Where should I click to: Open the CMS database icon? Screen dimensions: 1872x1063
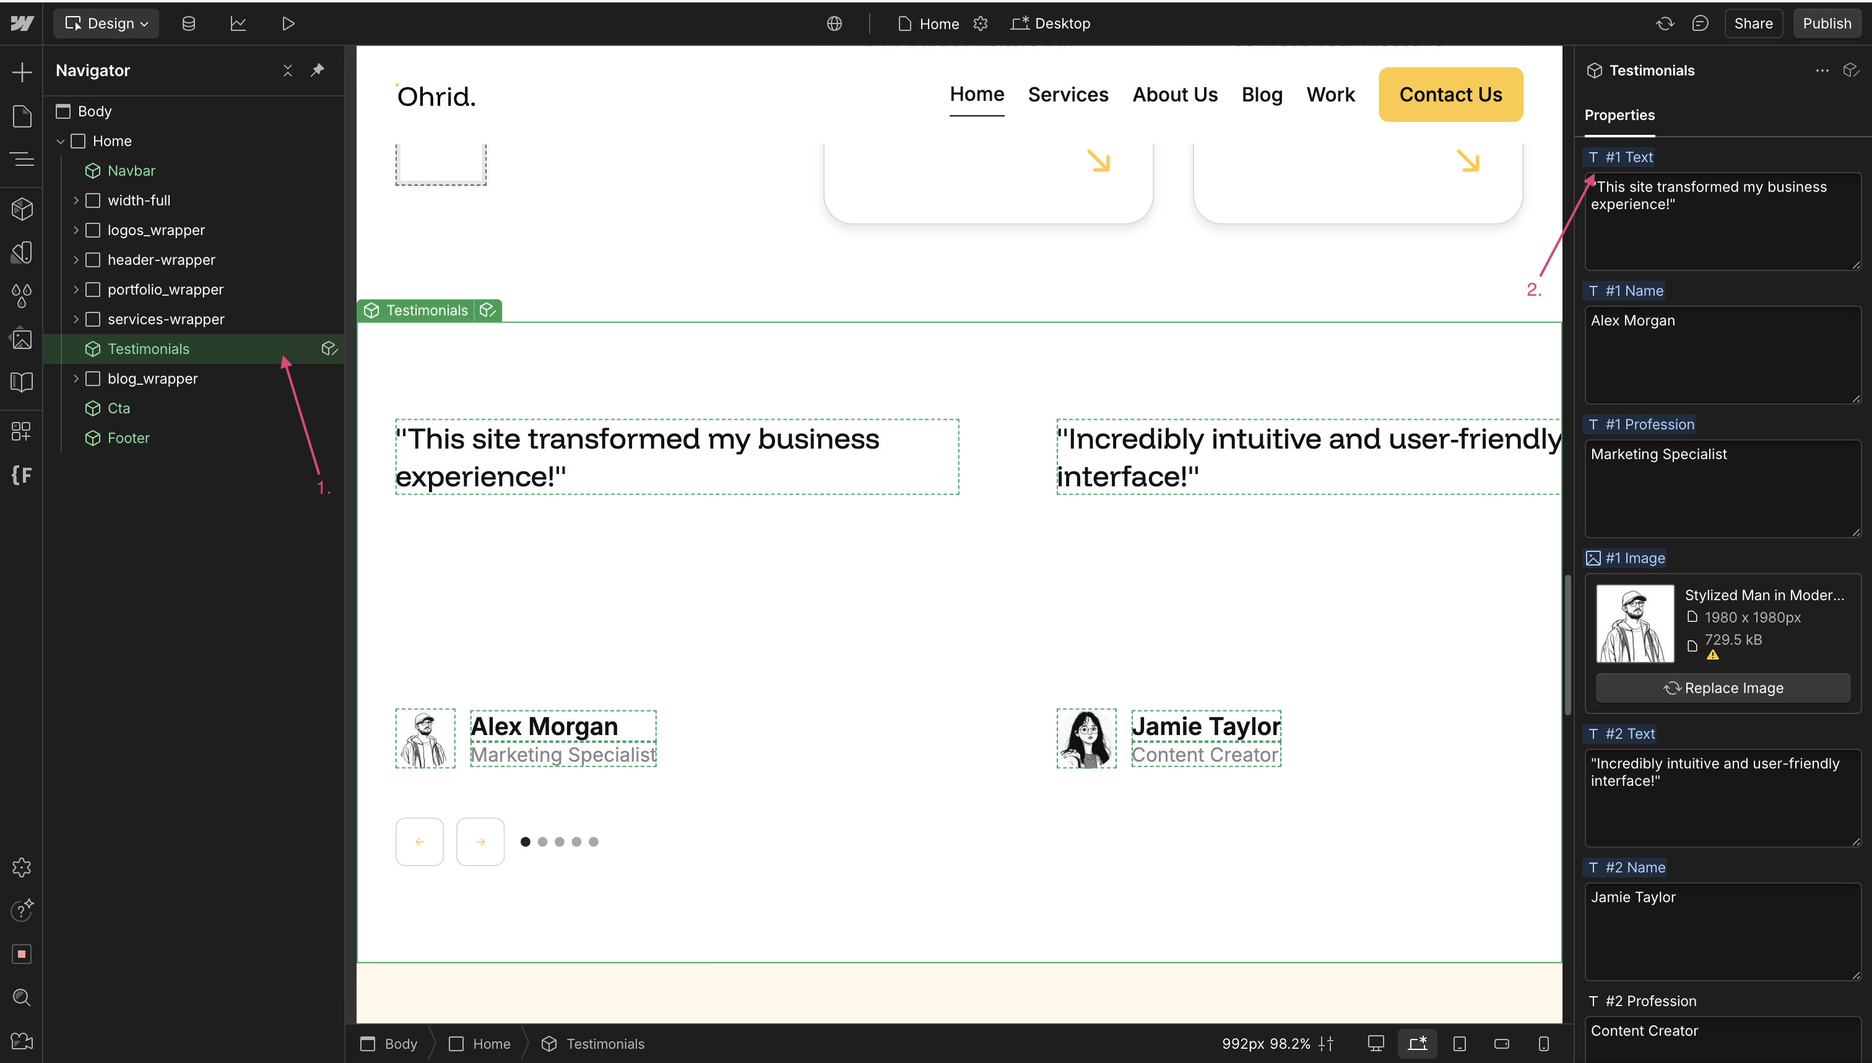click(188, 24)
